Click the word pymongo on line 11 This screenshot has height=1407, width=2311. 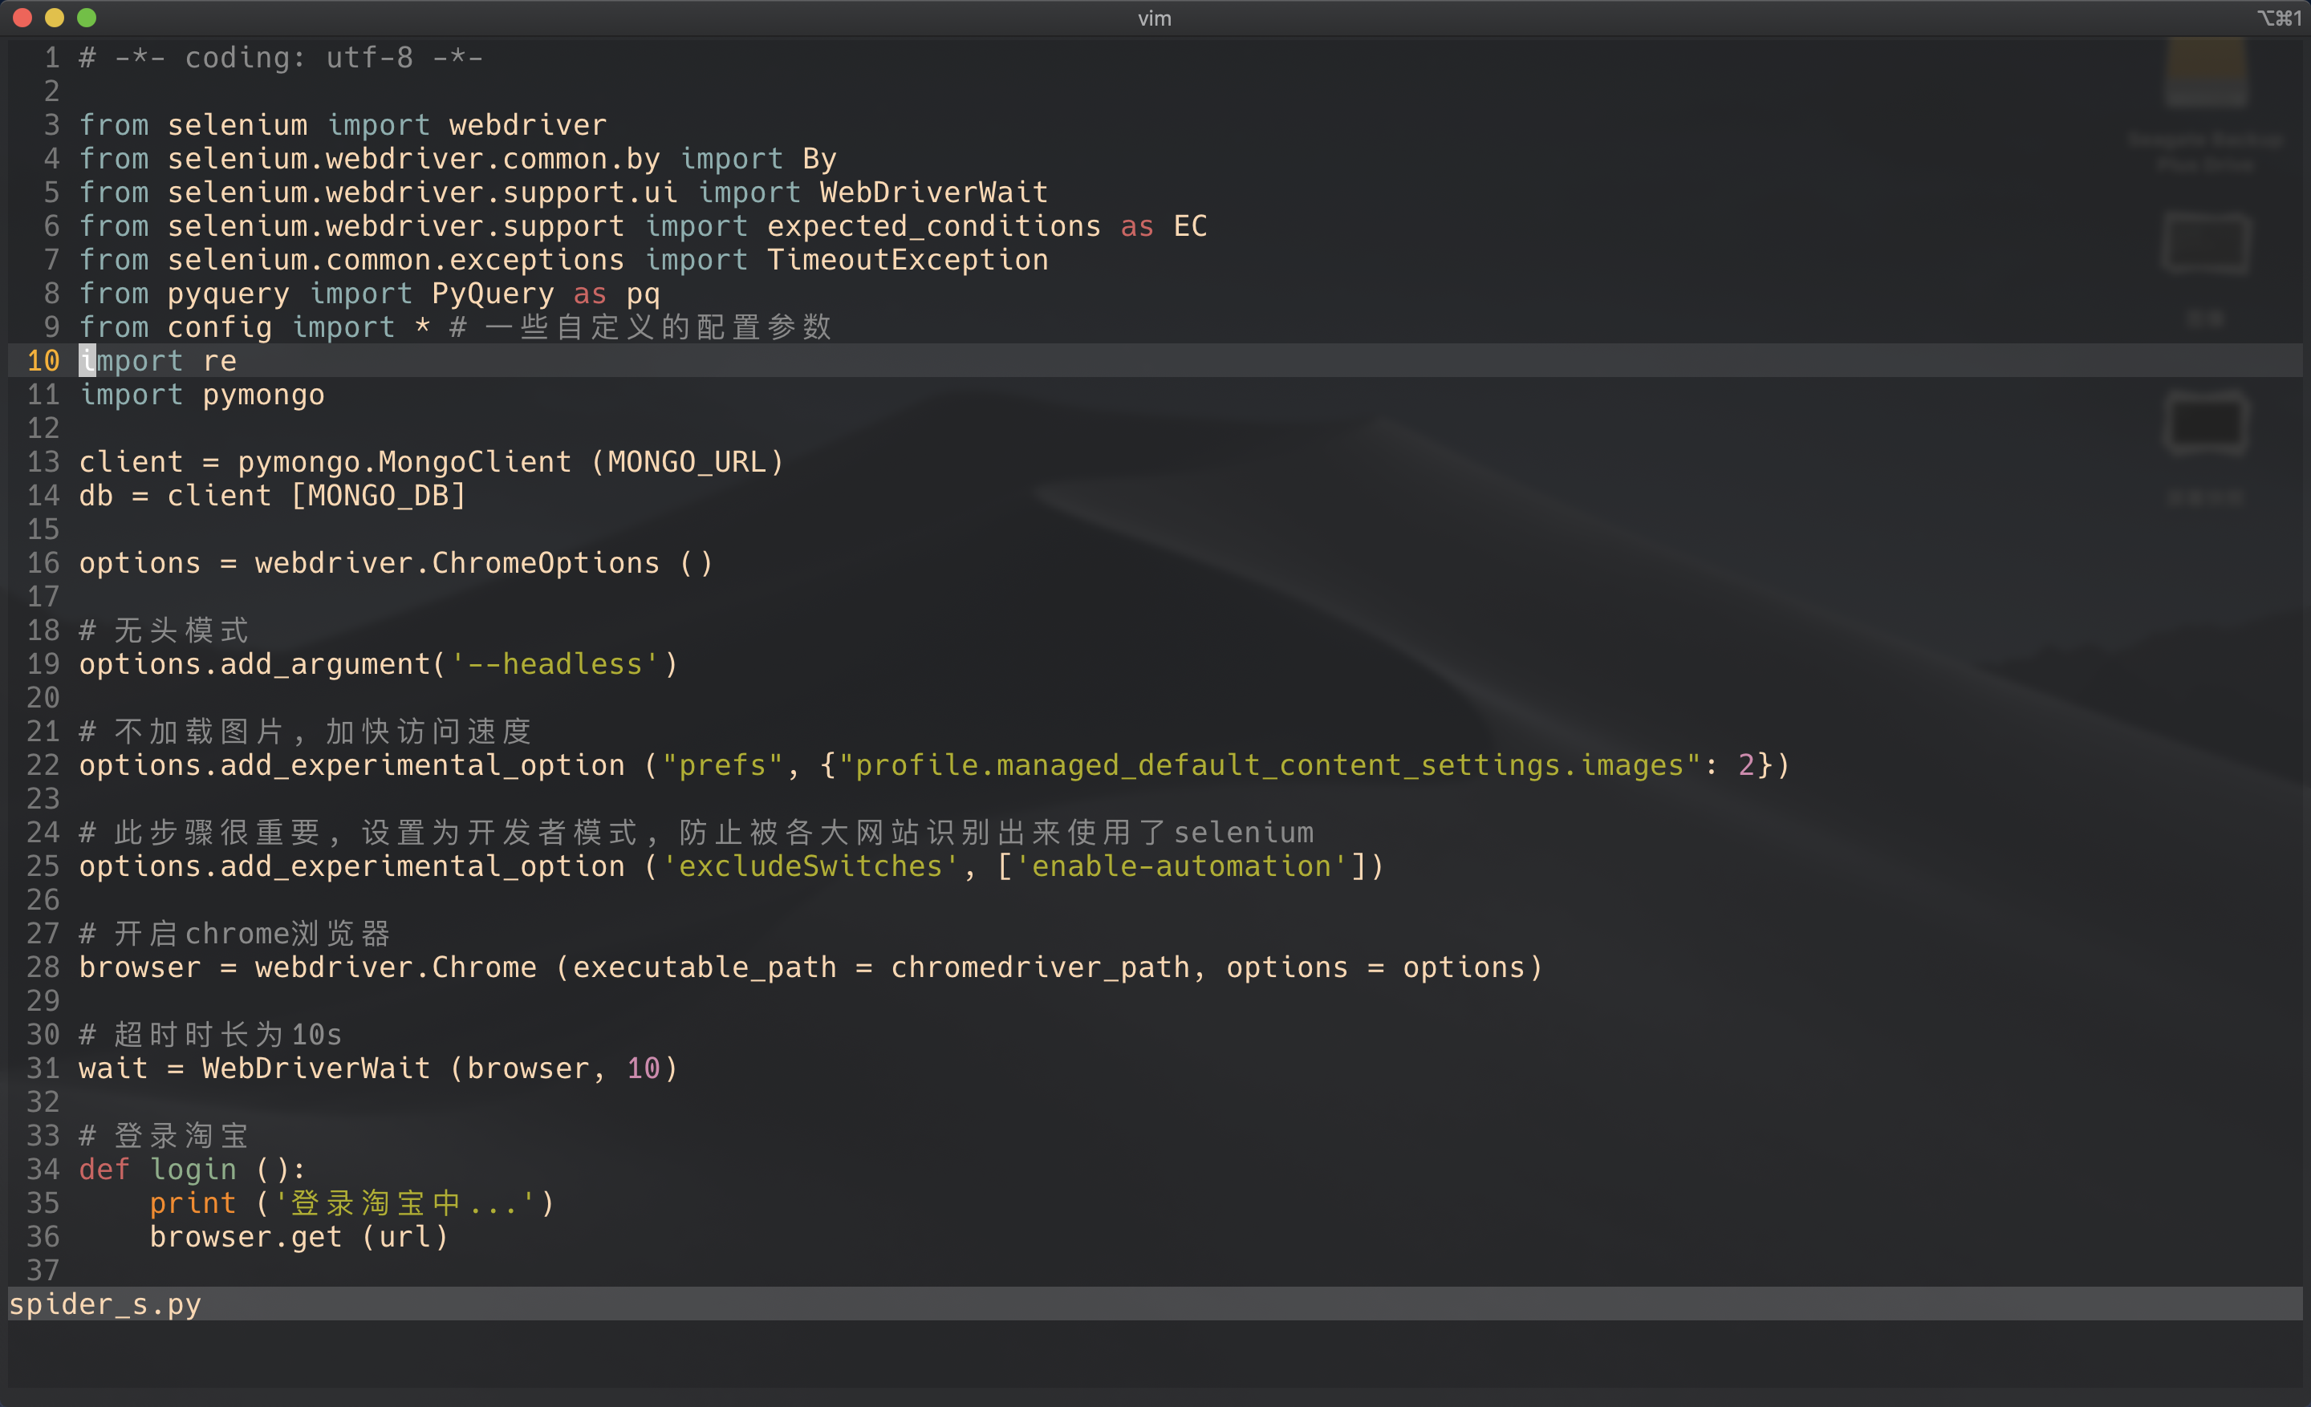tap(263, 395)
